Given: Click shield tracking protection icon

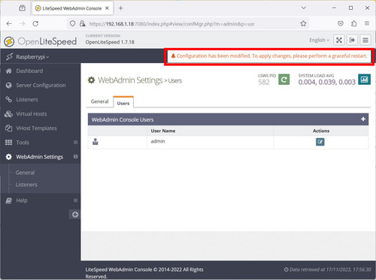Looking at the screenshot, I should pyautogui.click(x=72, y=23).
